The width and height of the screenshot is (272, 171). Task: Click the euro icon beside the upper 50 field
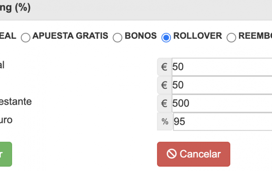pos(164,67)
